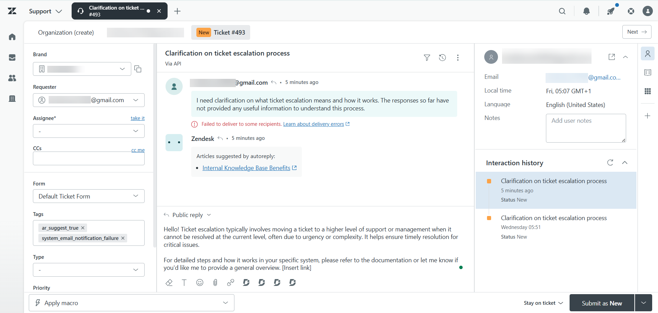658x313 pixels.
Task: Open Apps grid icon
Action: (x=648, y=91)
